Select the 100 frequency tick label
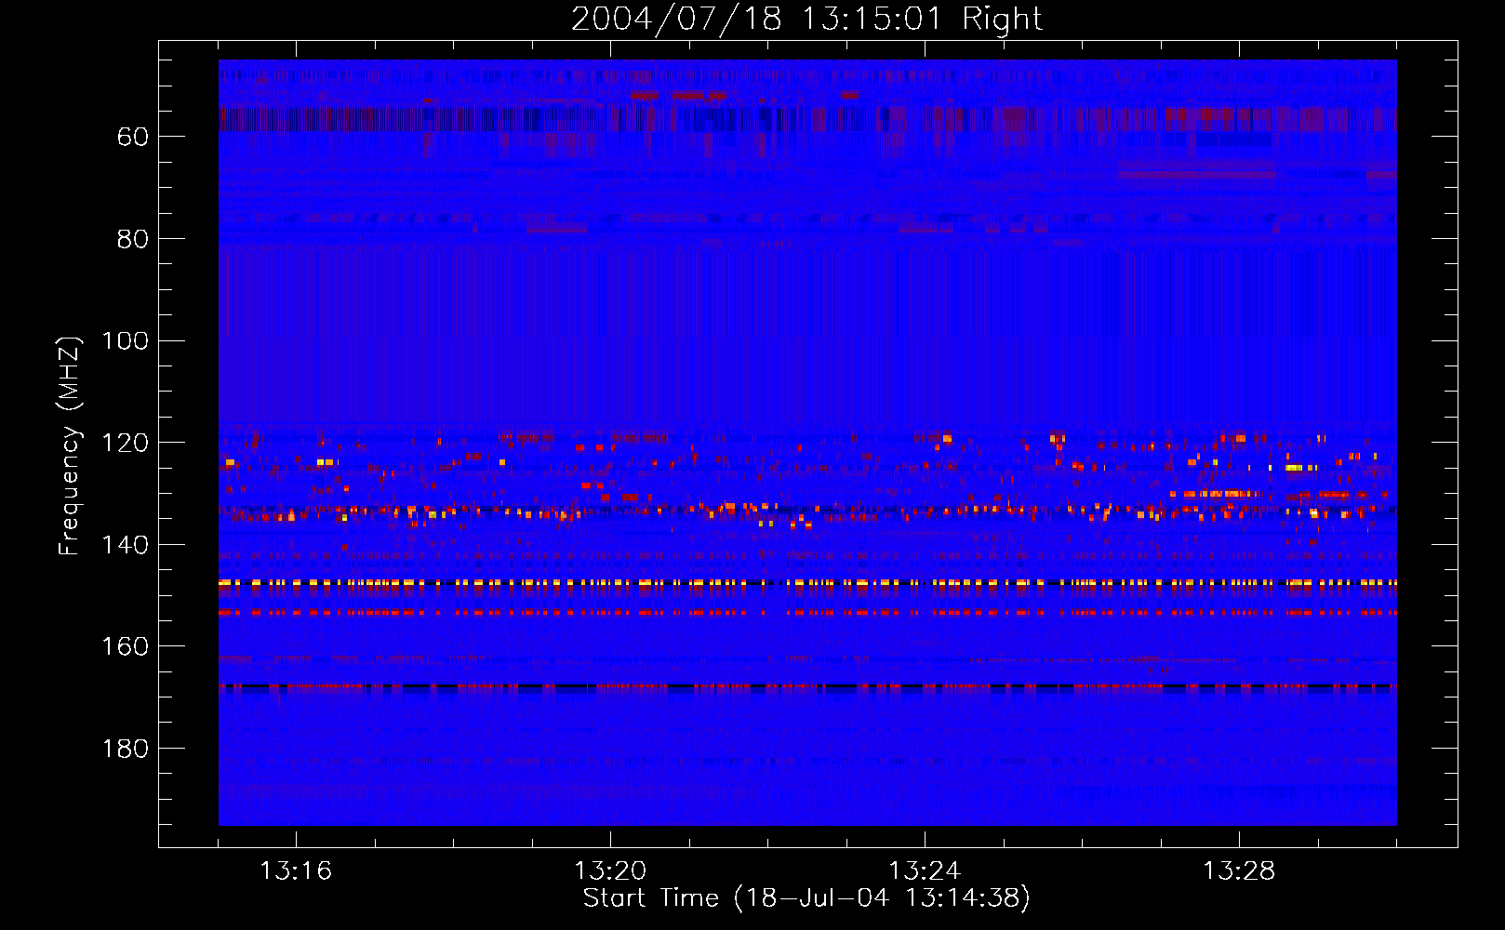This screenshot has width=1505, height=930. click(125, 341)
